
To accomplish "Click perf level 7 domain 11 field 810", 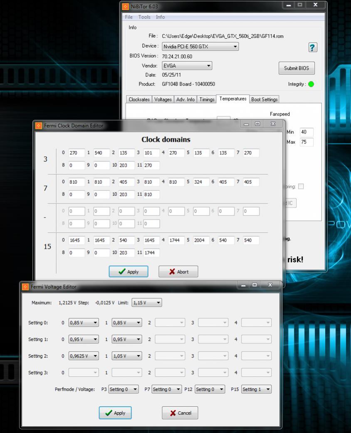I will pos(151,194).
